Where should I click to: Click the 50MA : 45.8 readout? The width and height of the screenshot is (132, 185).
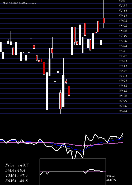(17, 181)
